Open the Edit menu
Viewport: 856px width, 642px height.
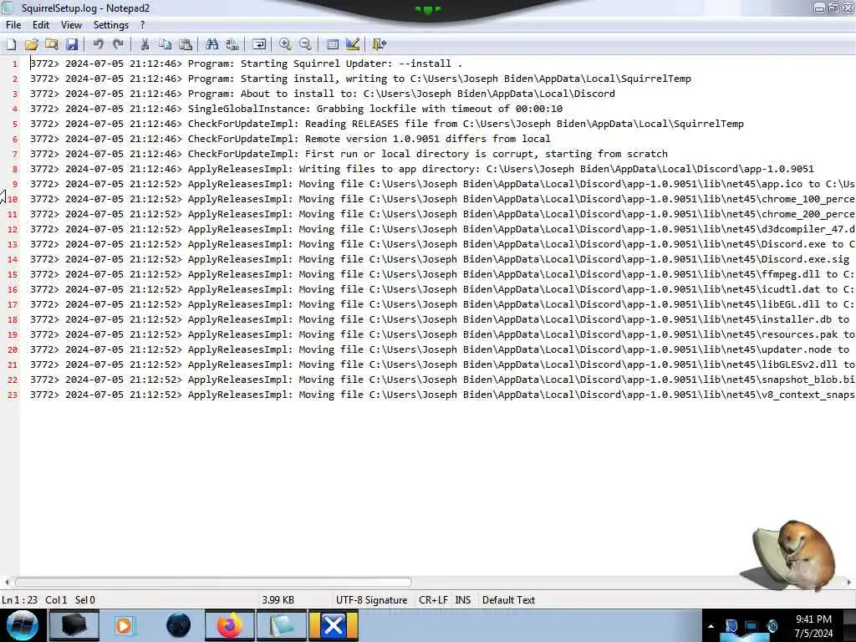[41, 25]
